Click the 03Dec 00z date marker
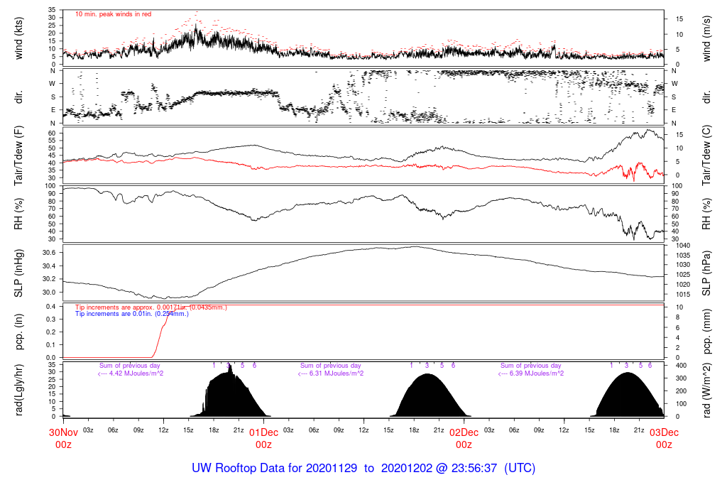The width and height of the screenshot is (727, 497). click(664, 438)
